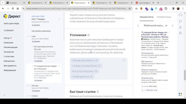
Task: Tick checkbox for group люстры
Action: [30, 86]
